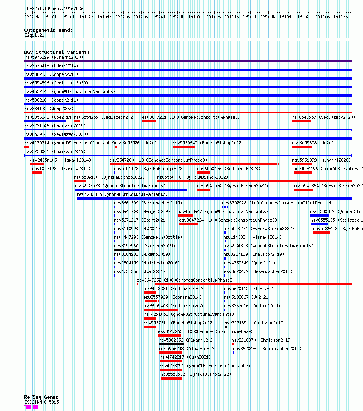
Task: Open esv3557929 (Boomsma2014) variant
Action: pyautogui.click(x=173, y=297)
